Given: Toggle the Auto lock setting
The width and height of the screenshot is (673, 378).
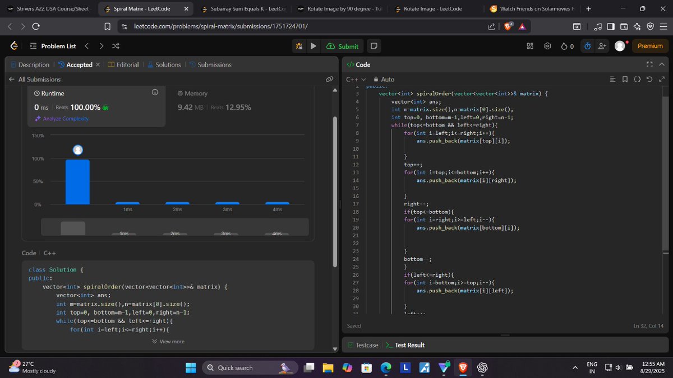Looking at the screenshot, I should click(x=384, y=80).
